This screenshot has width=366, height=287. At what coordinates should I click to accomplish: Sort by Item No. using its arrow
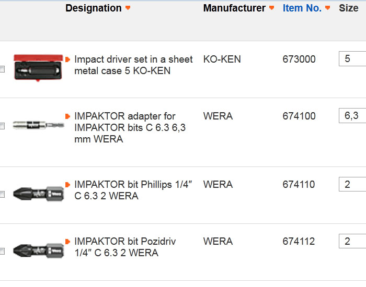click(x=328, y=8)
